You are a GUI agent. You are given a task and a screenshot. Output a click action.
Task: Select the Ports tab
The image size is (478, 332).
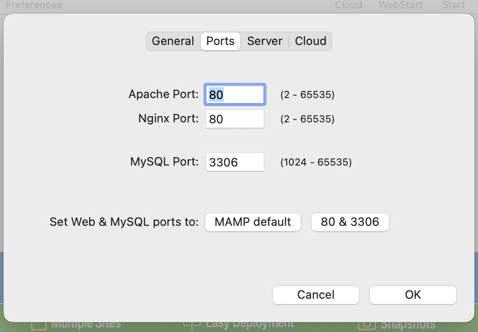(221, 41)
